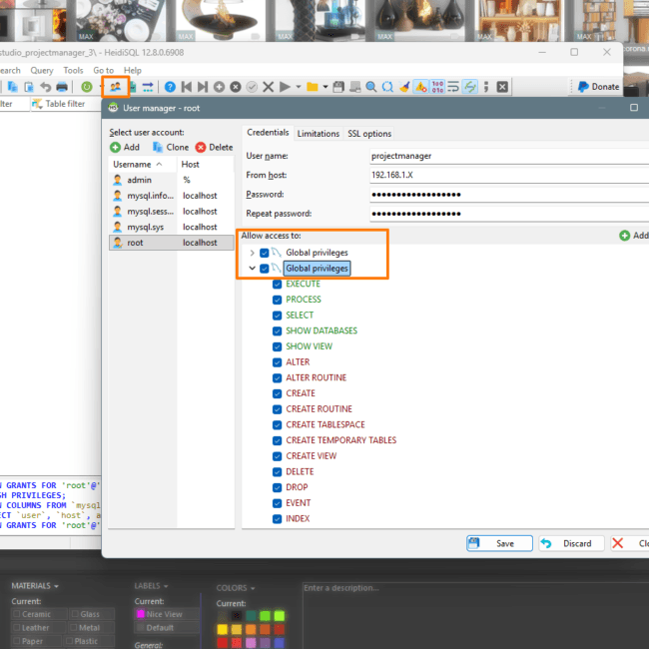
Task: Toggle the ALTER ROUTINE checkbox
Action: tap(278, 377)
